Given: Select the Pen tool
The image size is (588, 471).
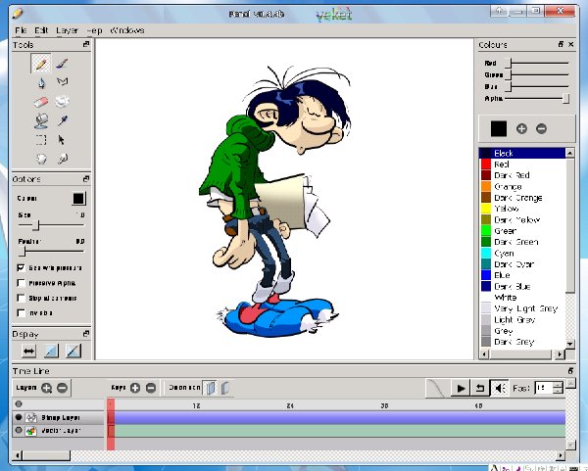Looking at the screenshot, I should pos(63,64).
